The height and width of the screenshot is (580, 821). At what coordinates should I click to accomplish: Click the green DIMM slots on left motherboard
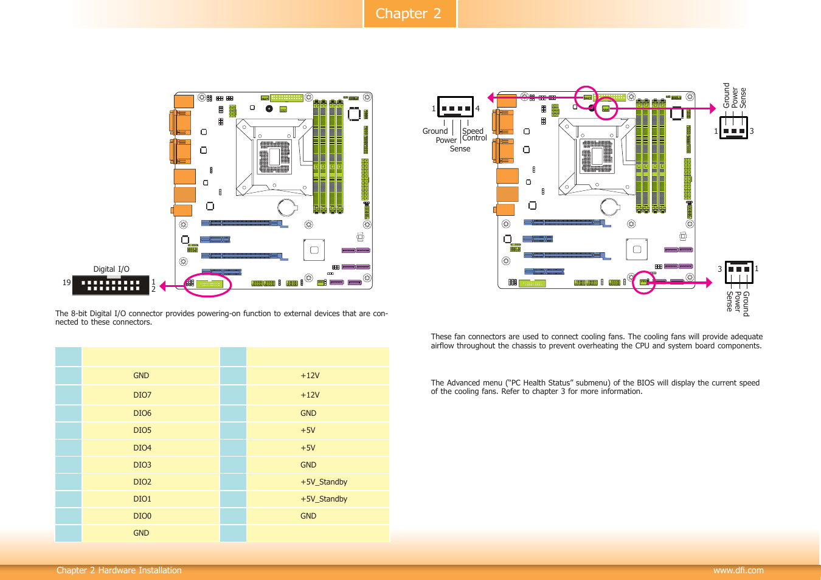click(x=328, y=156)
